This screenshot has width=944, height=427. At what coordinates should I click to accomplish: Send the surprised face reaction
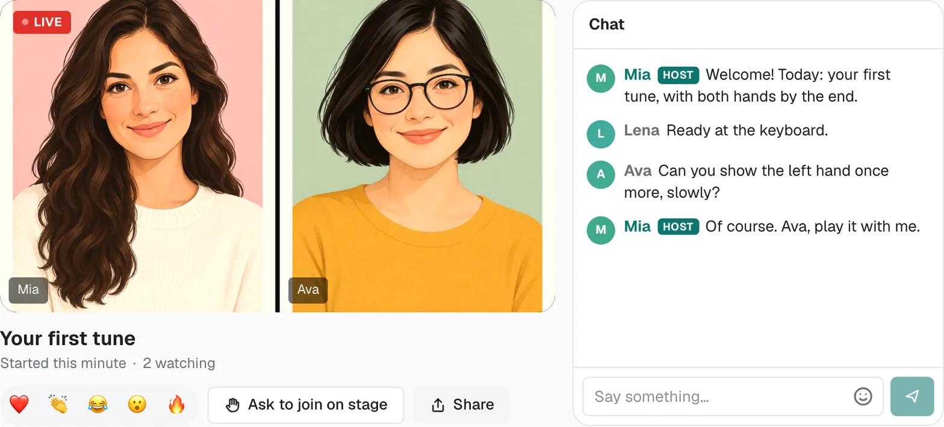point(137,404)
